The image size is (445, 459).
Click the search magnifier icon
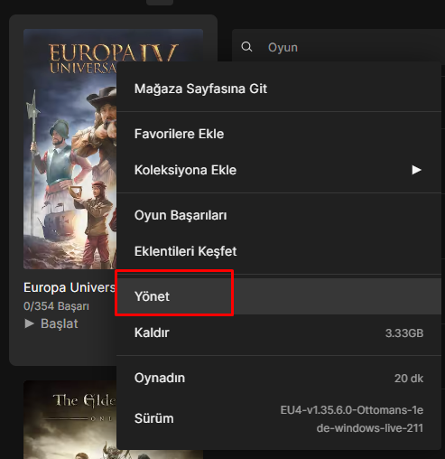(x=246, y=47)
